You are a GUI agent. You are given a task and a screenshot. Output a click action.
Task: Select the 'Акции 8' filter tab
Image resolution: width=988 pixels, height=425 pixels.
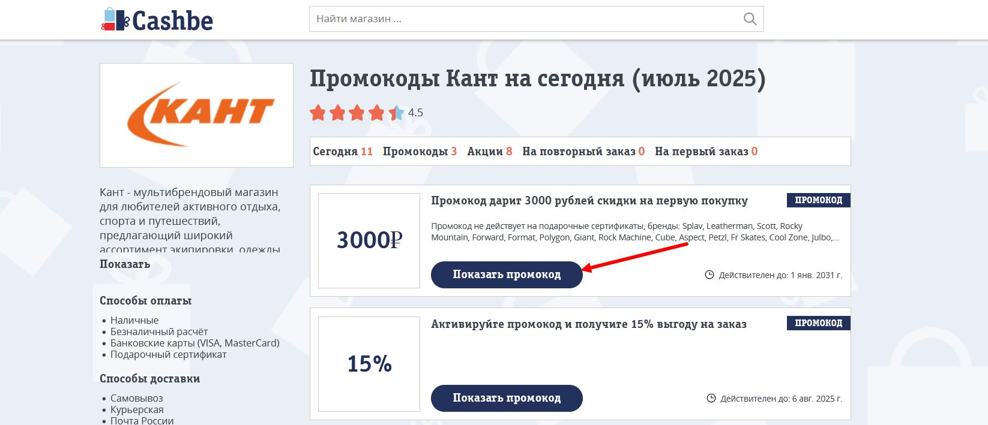tap(490, 151)
